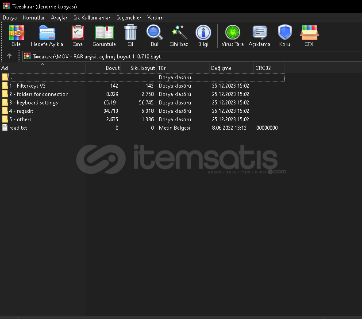Select the read.txt file
The width and height of the screenshot is (362, 319).
click(x=18, y=128)
